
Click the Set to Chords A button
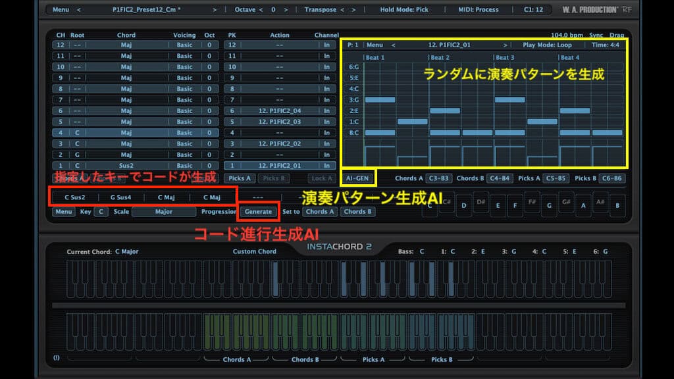(320, 211)
